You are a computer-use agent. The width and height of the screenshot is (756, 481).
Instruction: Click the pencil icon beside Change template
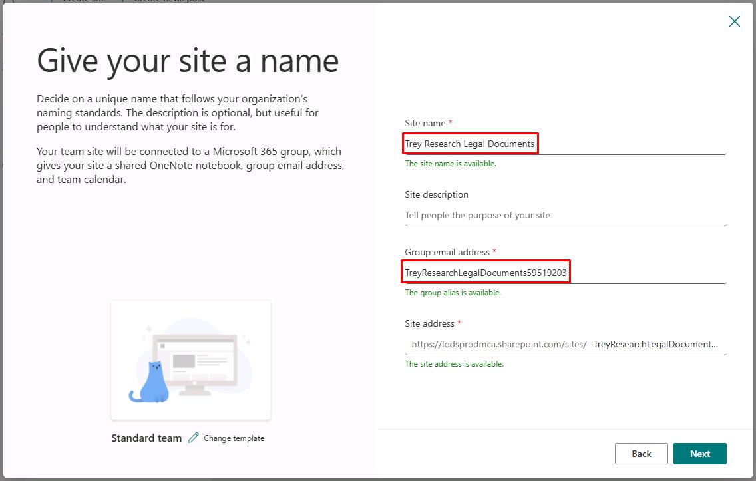pyautogui.click(x=194, y=438)
